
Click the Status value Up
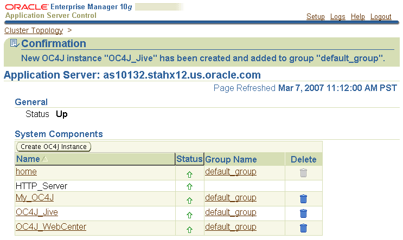click(x=62, y=114)
